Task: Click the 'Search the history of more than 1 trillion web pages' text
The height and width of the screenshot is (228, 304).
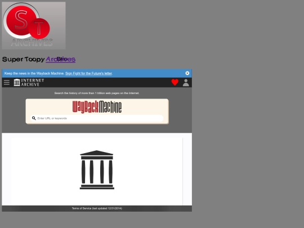Action: click(97, 93)
